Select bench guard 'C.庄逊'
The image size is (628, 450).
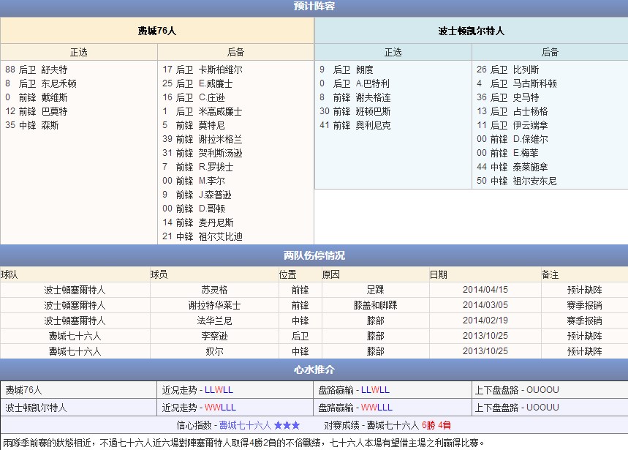click(211, 97)
